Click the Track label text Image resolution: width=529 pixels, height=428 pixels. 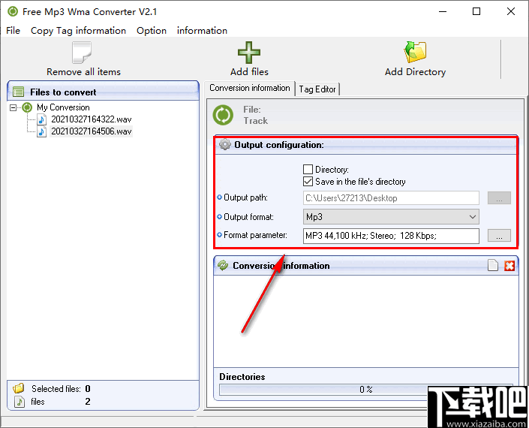[x=256, y=120]
